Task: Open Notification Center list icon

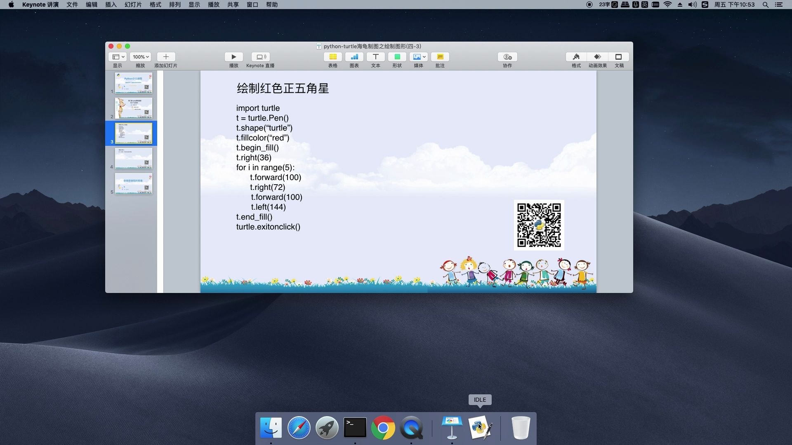Action: coord(779,5)
